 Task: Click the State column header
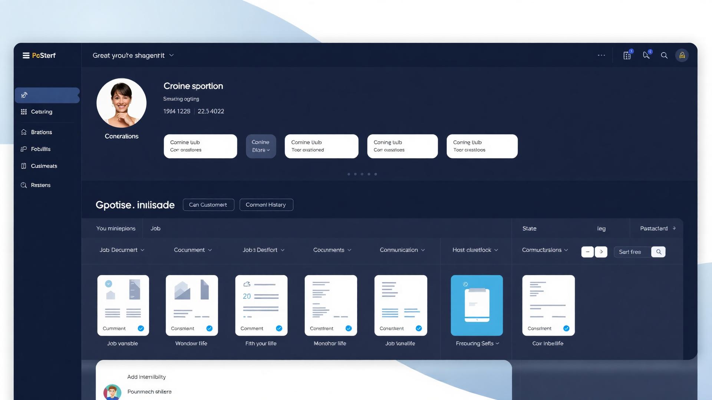click(529, 229)
